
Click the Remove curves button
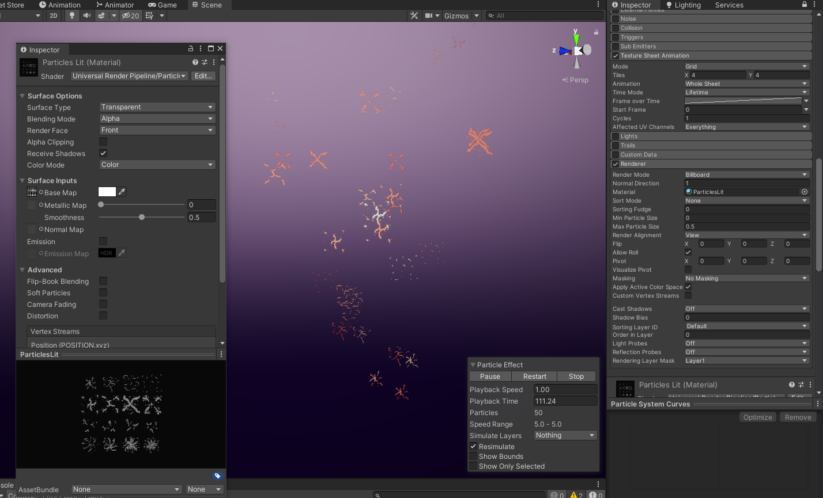pyautogui.click(x=798, y=417)
